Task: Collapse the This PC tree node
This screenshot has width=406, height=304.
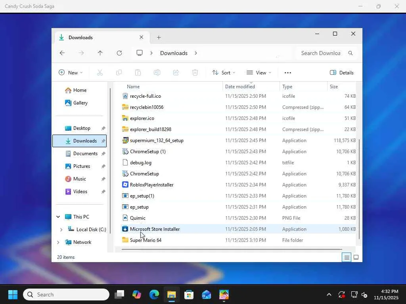Action: tap(58, 217)
